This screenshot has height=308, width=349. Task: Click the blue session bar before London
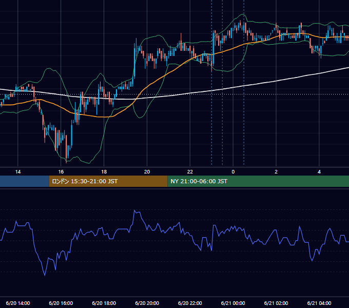click(25, 181)
